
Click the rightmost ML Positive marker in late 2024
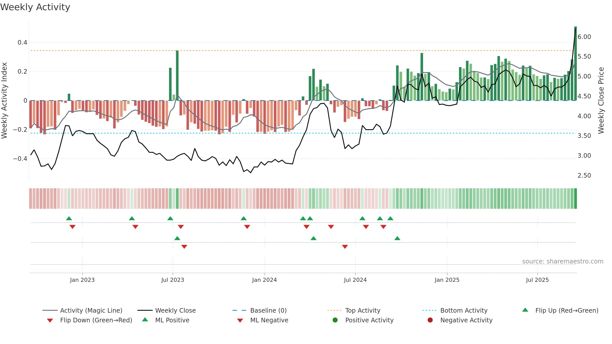click(x=397, y=238)
